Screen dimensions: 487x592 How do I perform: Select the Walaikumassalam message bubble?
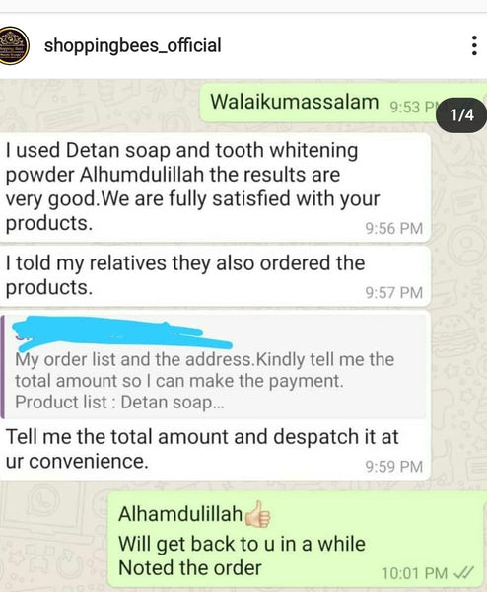(342, 103)
